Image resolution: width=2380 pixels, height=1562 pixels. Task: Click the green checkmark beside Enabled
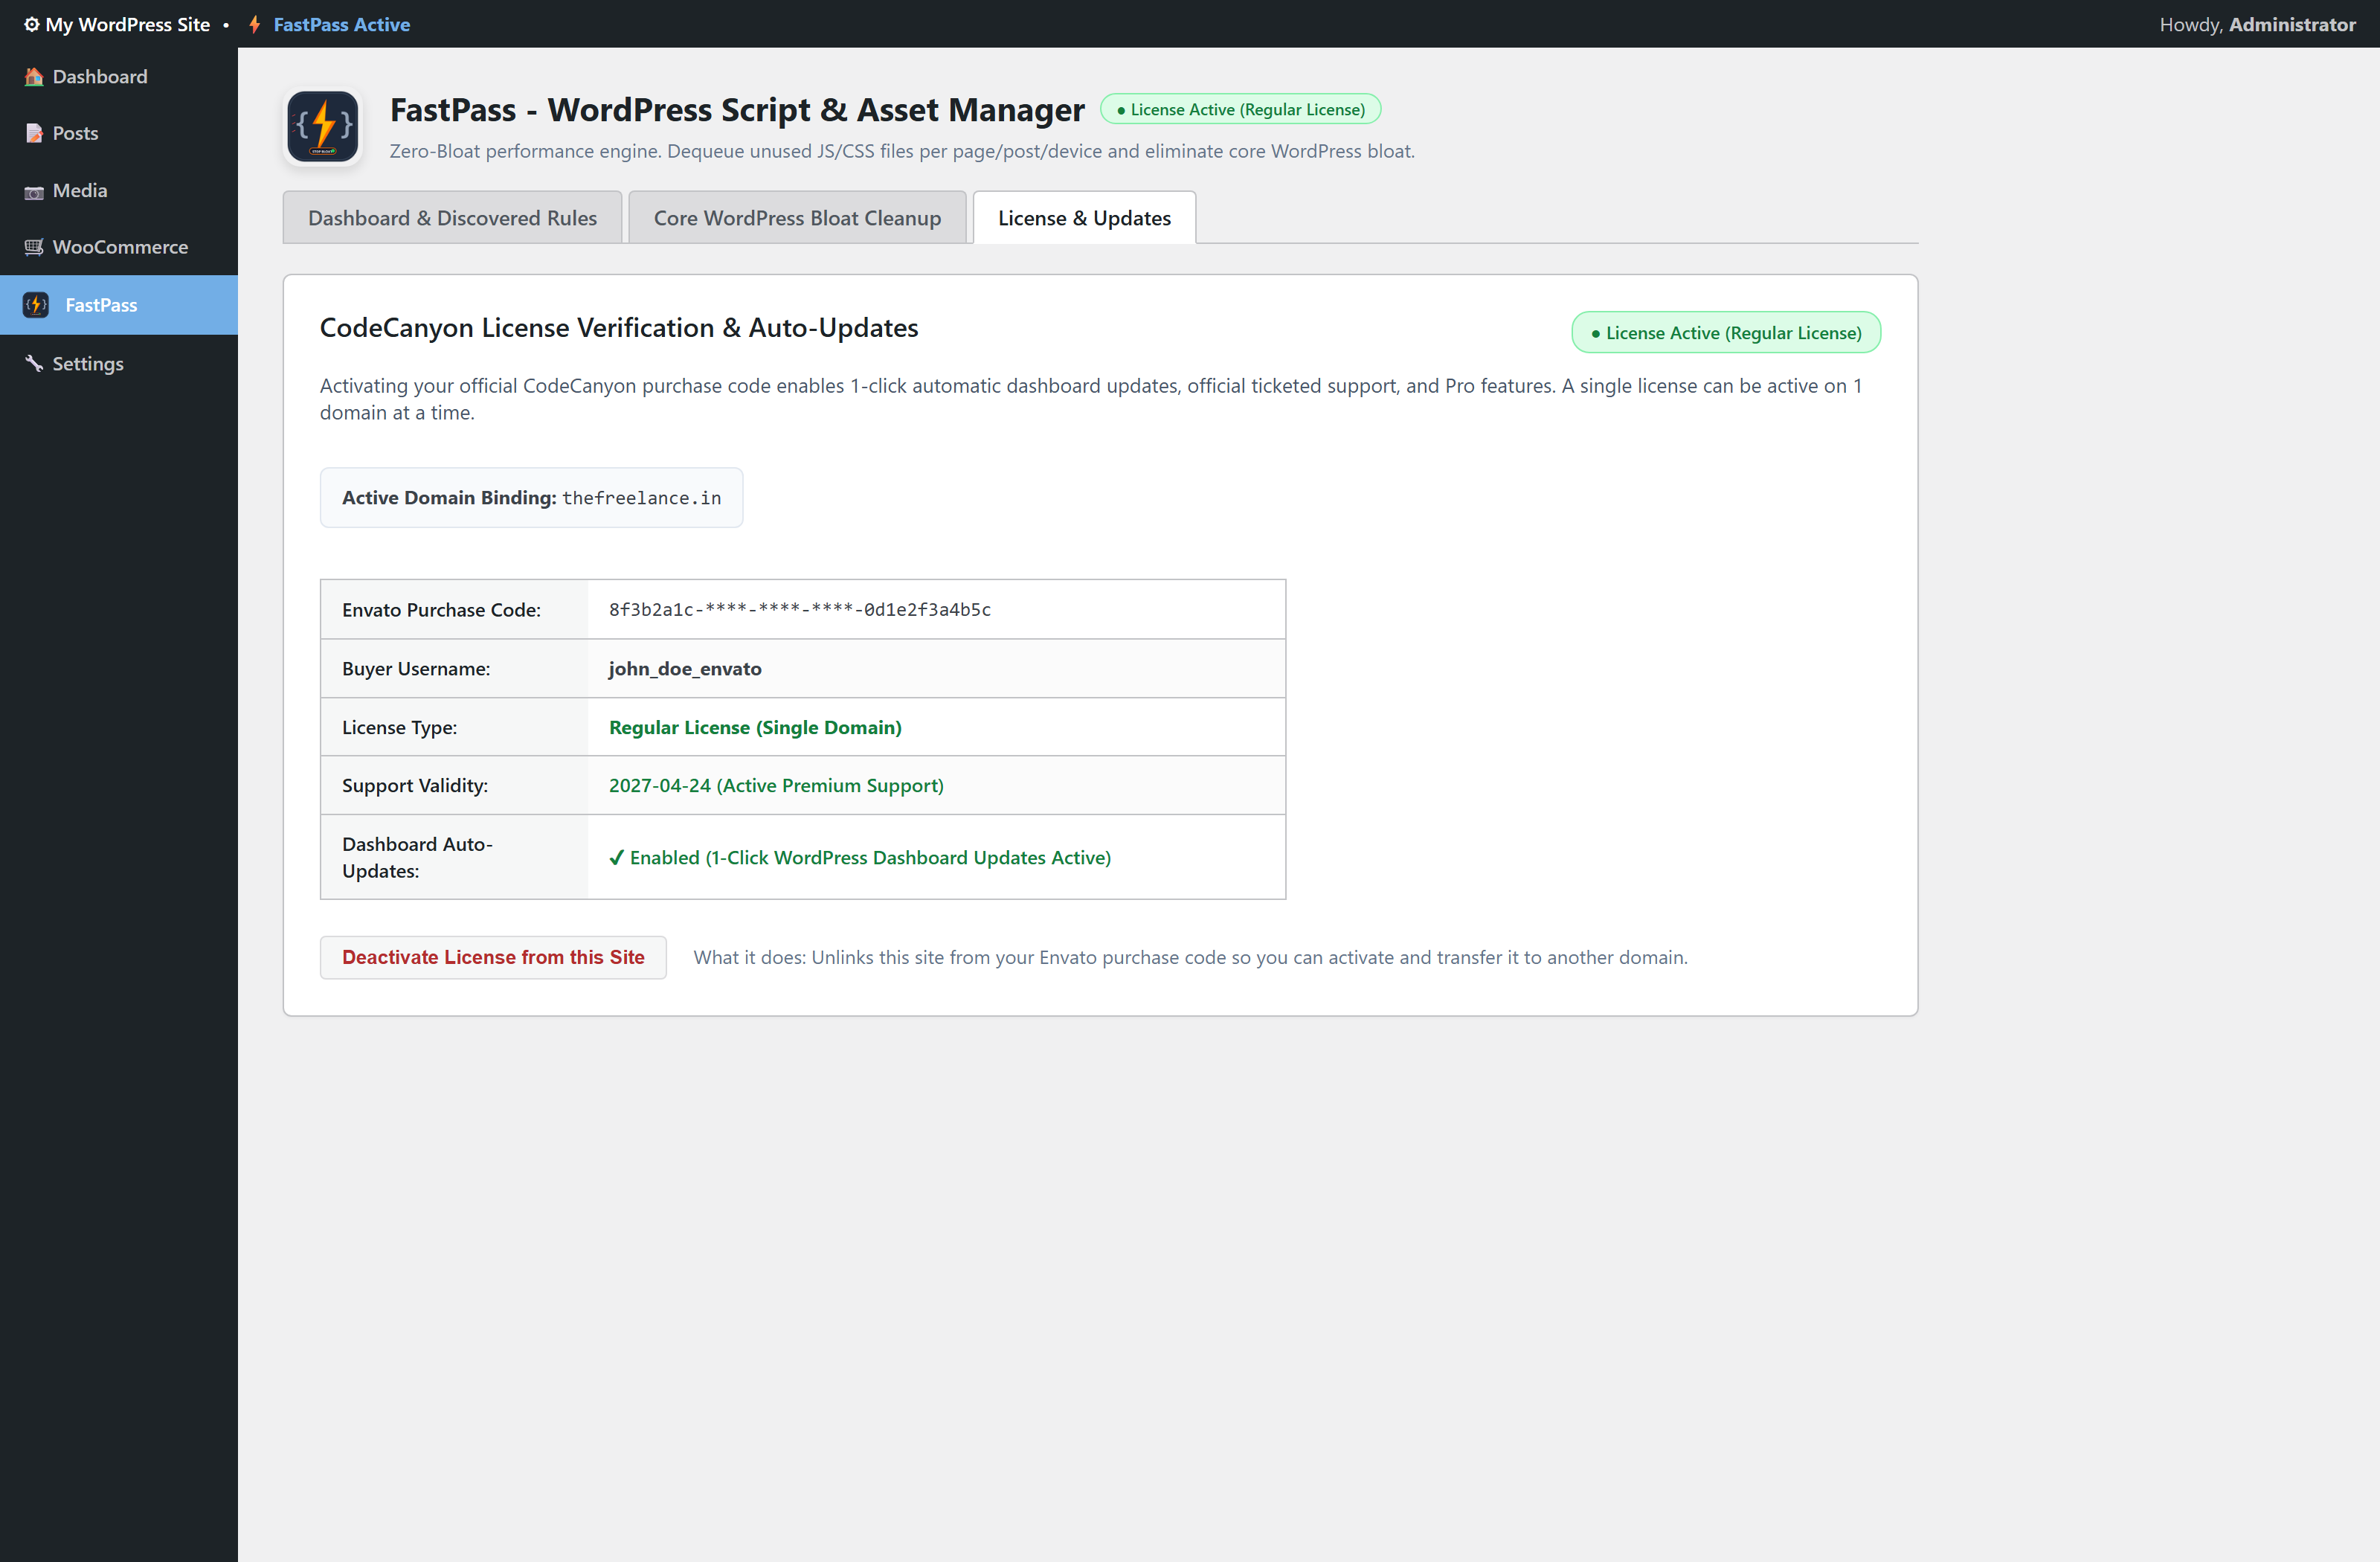coord(616,857)
